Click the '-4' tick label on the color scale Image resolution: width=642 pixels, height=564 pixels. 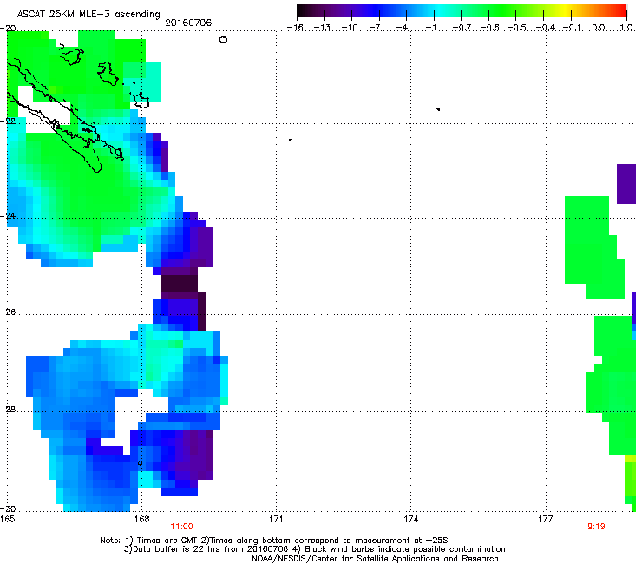[x=403, y=28]
